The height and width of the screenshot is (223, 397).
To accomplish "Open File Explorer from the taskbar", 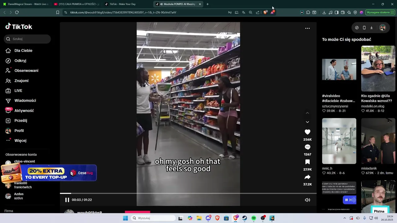I will tap(199, 218).
